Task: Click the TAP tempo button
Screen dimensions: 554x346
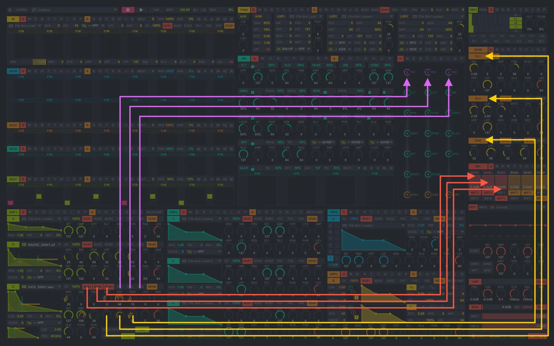Action: tap(156, 10)
